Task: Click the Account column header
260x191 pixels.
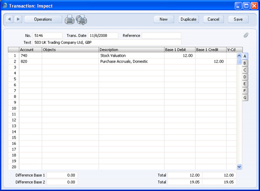Action: (31, 50)
